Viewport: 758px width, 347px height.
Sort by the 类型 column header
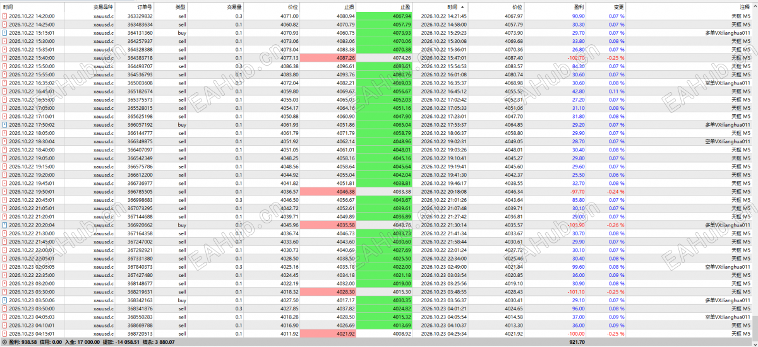pyautogui.click(x=181, y=7)
